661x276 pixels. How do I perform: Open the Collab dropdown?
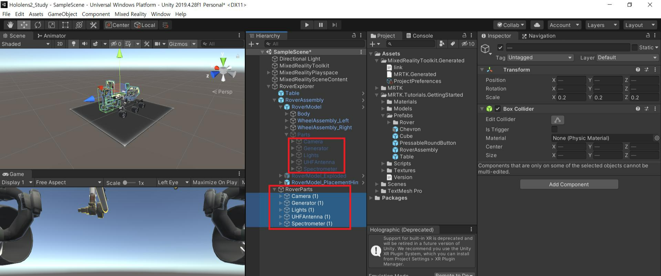[510, 25]
